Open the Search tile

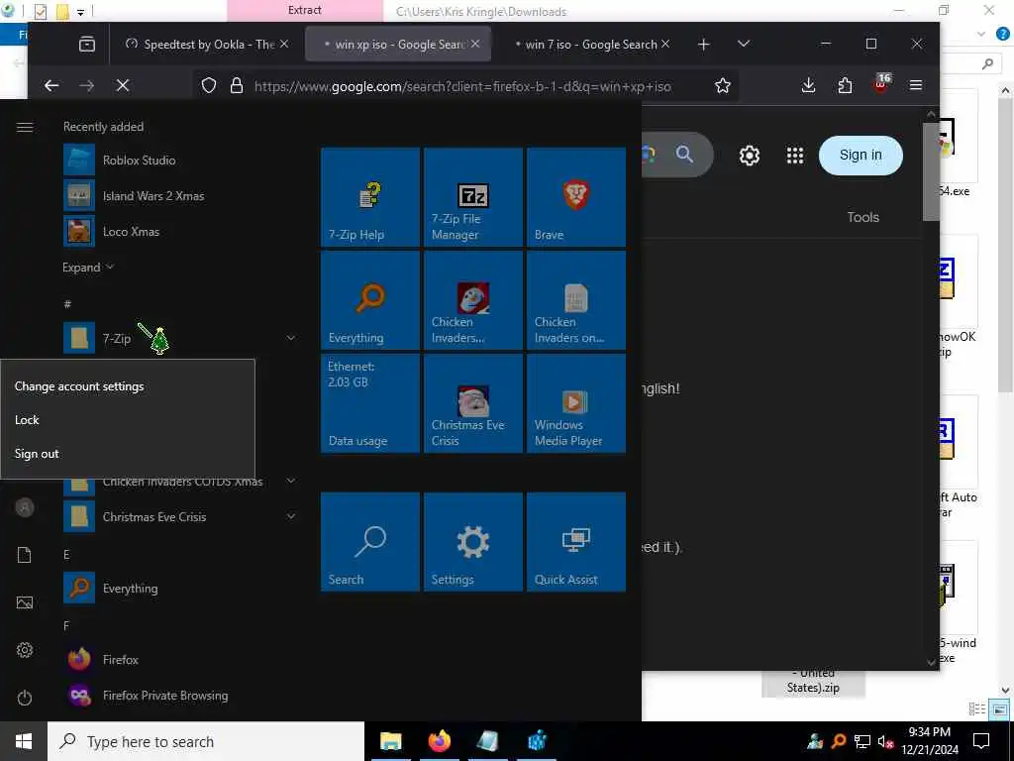pos(370,542)
